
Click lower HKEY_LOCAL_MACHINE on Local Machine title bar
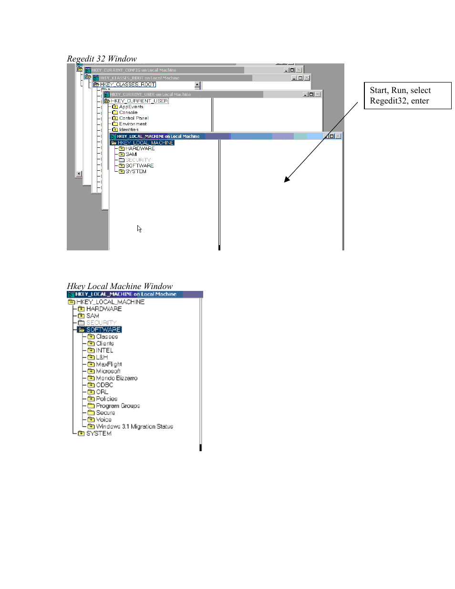135,294
